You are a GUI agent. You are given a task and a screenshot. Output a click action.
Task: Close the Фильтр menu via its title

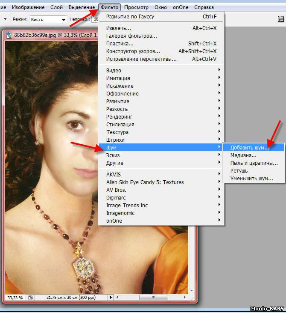pos(109,7)
